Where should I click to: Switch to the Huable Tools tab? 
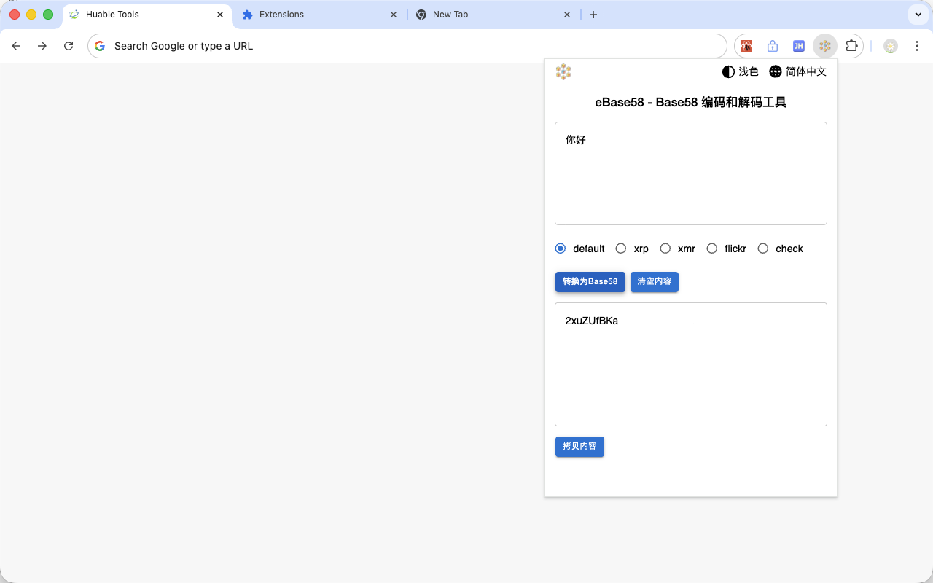(147, 15)
